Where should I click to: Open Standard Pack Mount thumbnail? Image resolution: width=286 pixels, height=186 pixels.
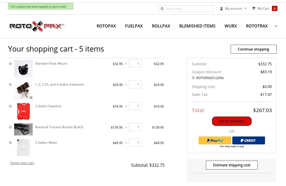[x=23, y=68]
